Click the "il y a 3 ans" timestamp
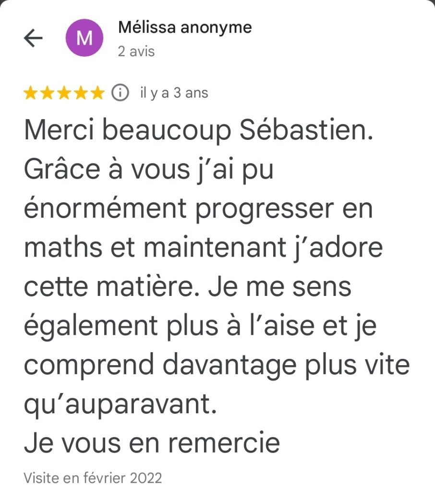 coord(174,93)
